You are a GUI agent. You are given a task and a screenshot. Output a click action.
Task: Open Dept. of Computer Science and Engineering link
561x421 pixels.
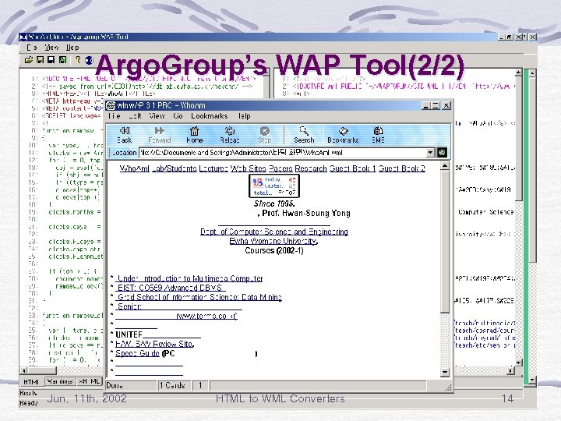pyautogui.click(x=274, y=232)
